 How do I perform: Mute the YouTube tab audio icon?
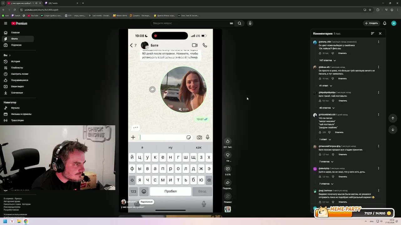point(36,3)
